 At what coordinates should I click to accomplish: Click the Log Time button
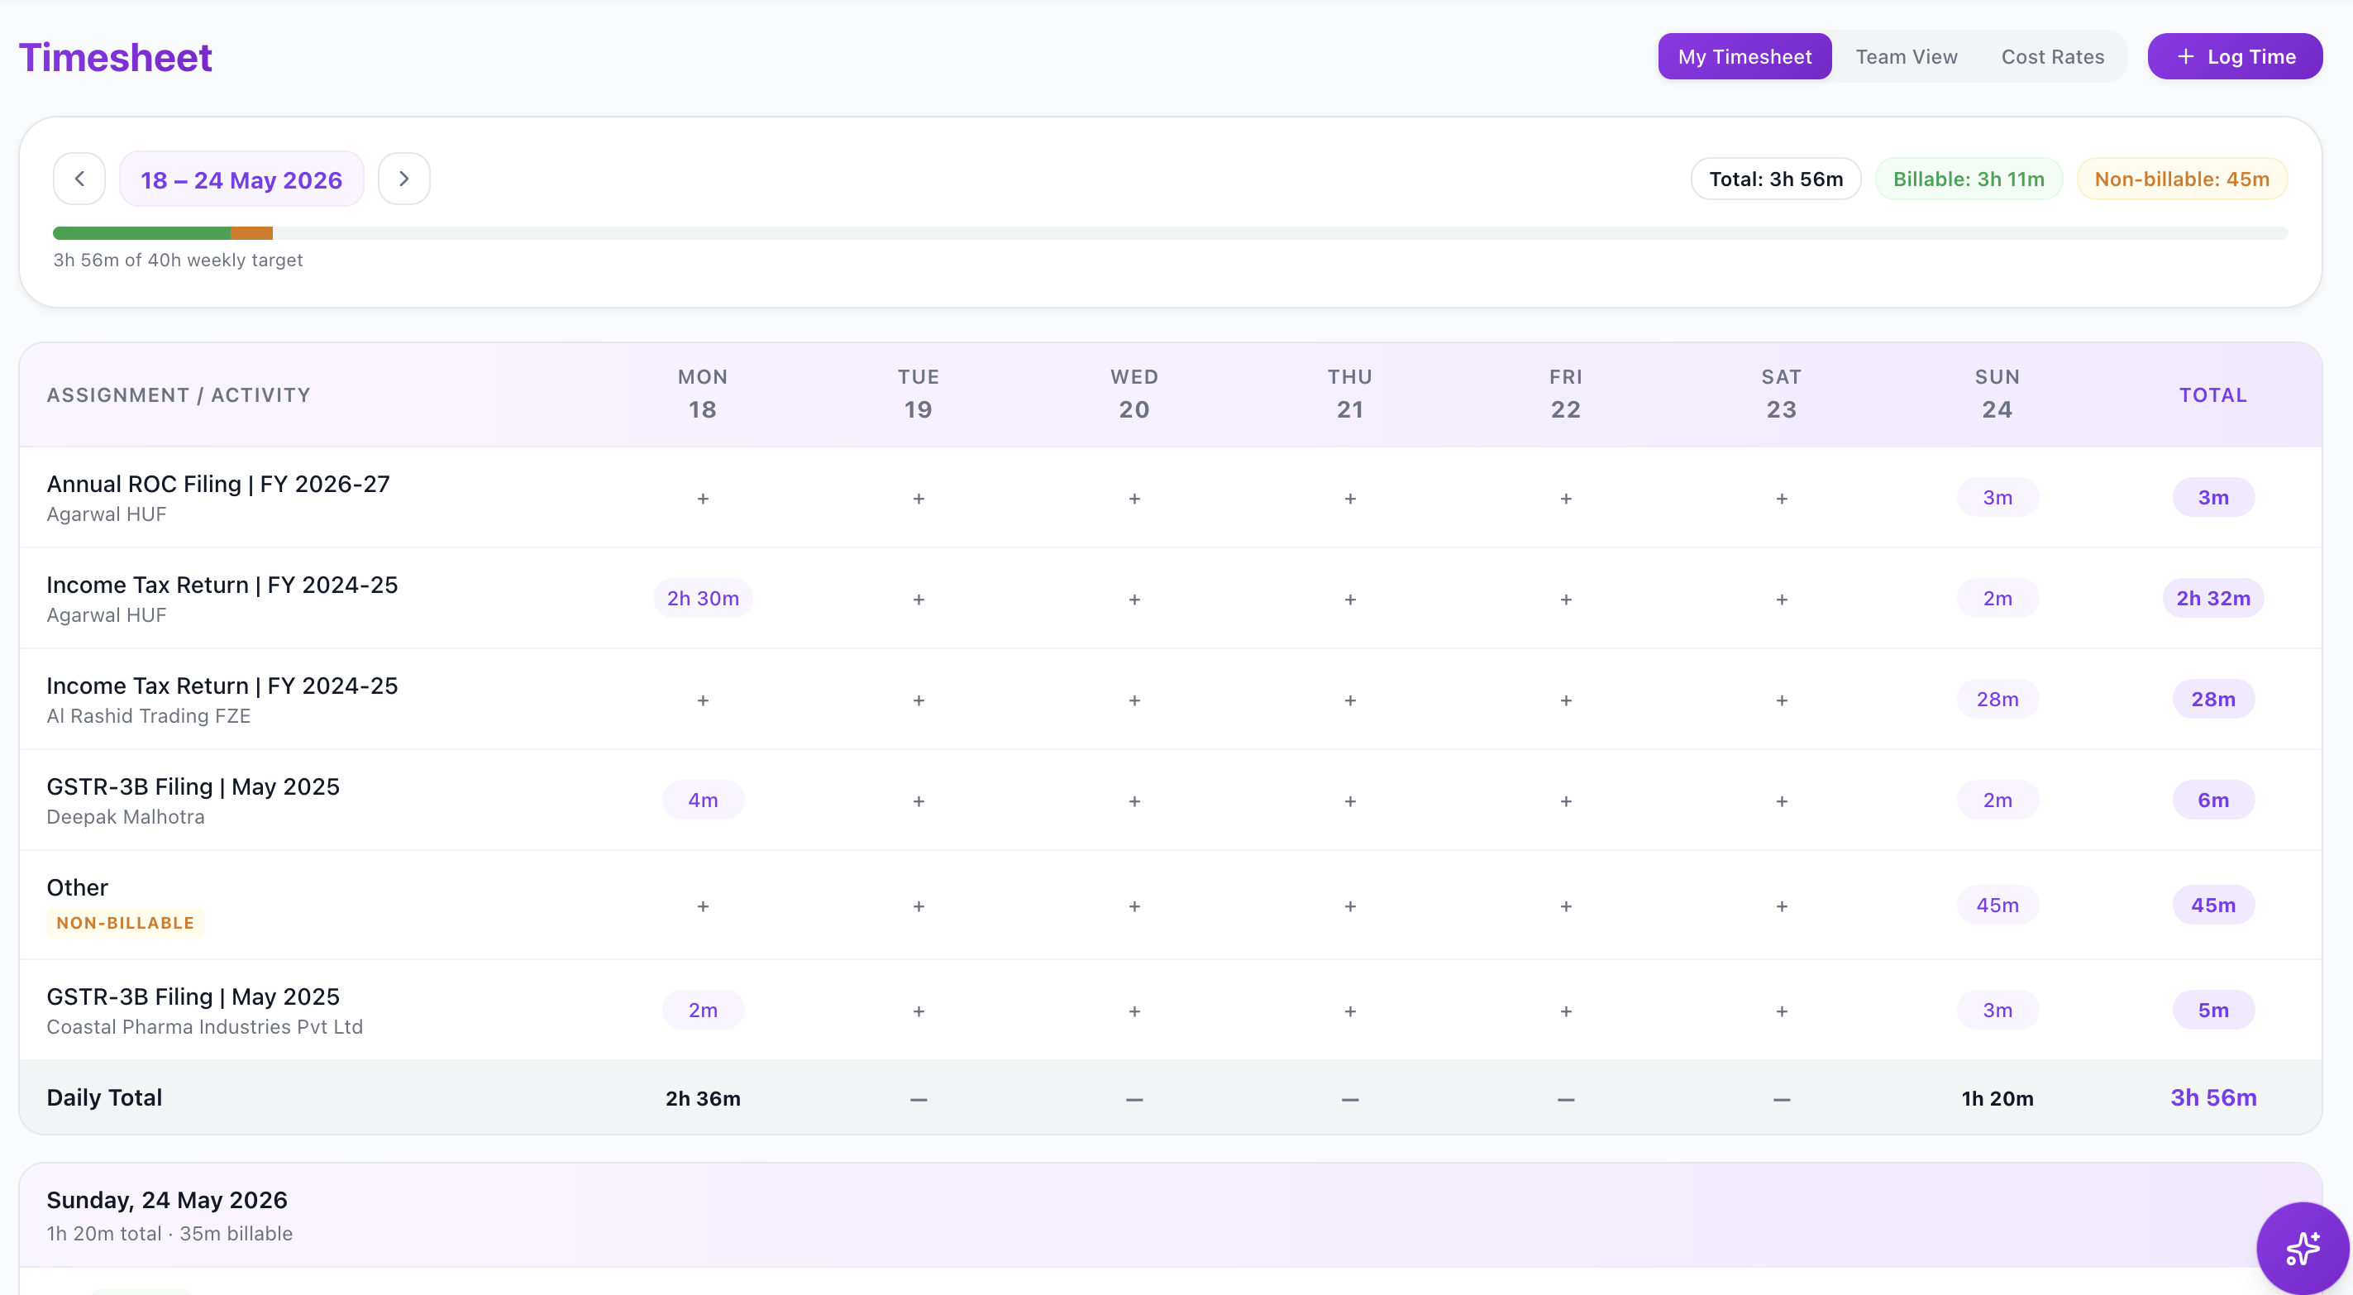(x=2234, y=57)
